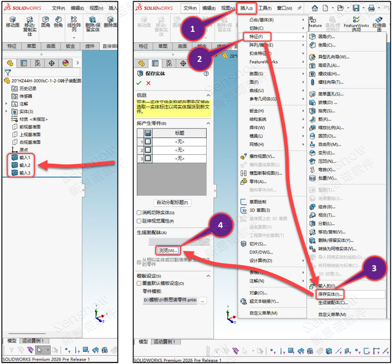Click Open file icon in right toolbar
Viewport: 392px width, 364px height.
(340, 8)
